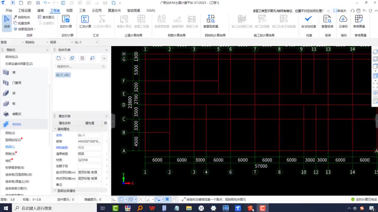Open 按图层选择 dropdown
The height and width of the screenshot is (212, 378).
point(24,29)
